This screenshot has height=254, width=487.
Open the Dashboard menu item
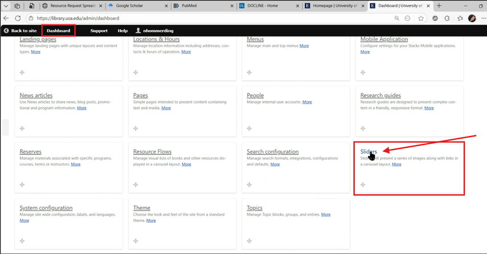[x=58, y=31]
